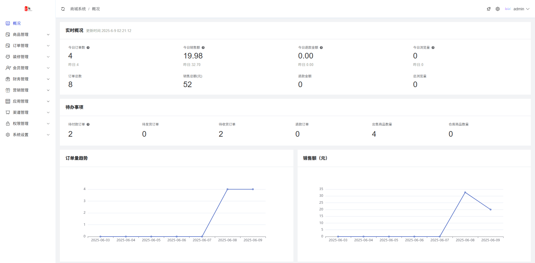The width and height of the screenshot is (535, 263).
Task: Click the rocket icon in top bar
Action: pyautogui.click(x=489, y=9)
